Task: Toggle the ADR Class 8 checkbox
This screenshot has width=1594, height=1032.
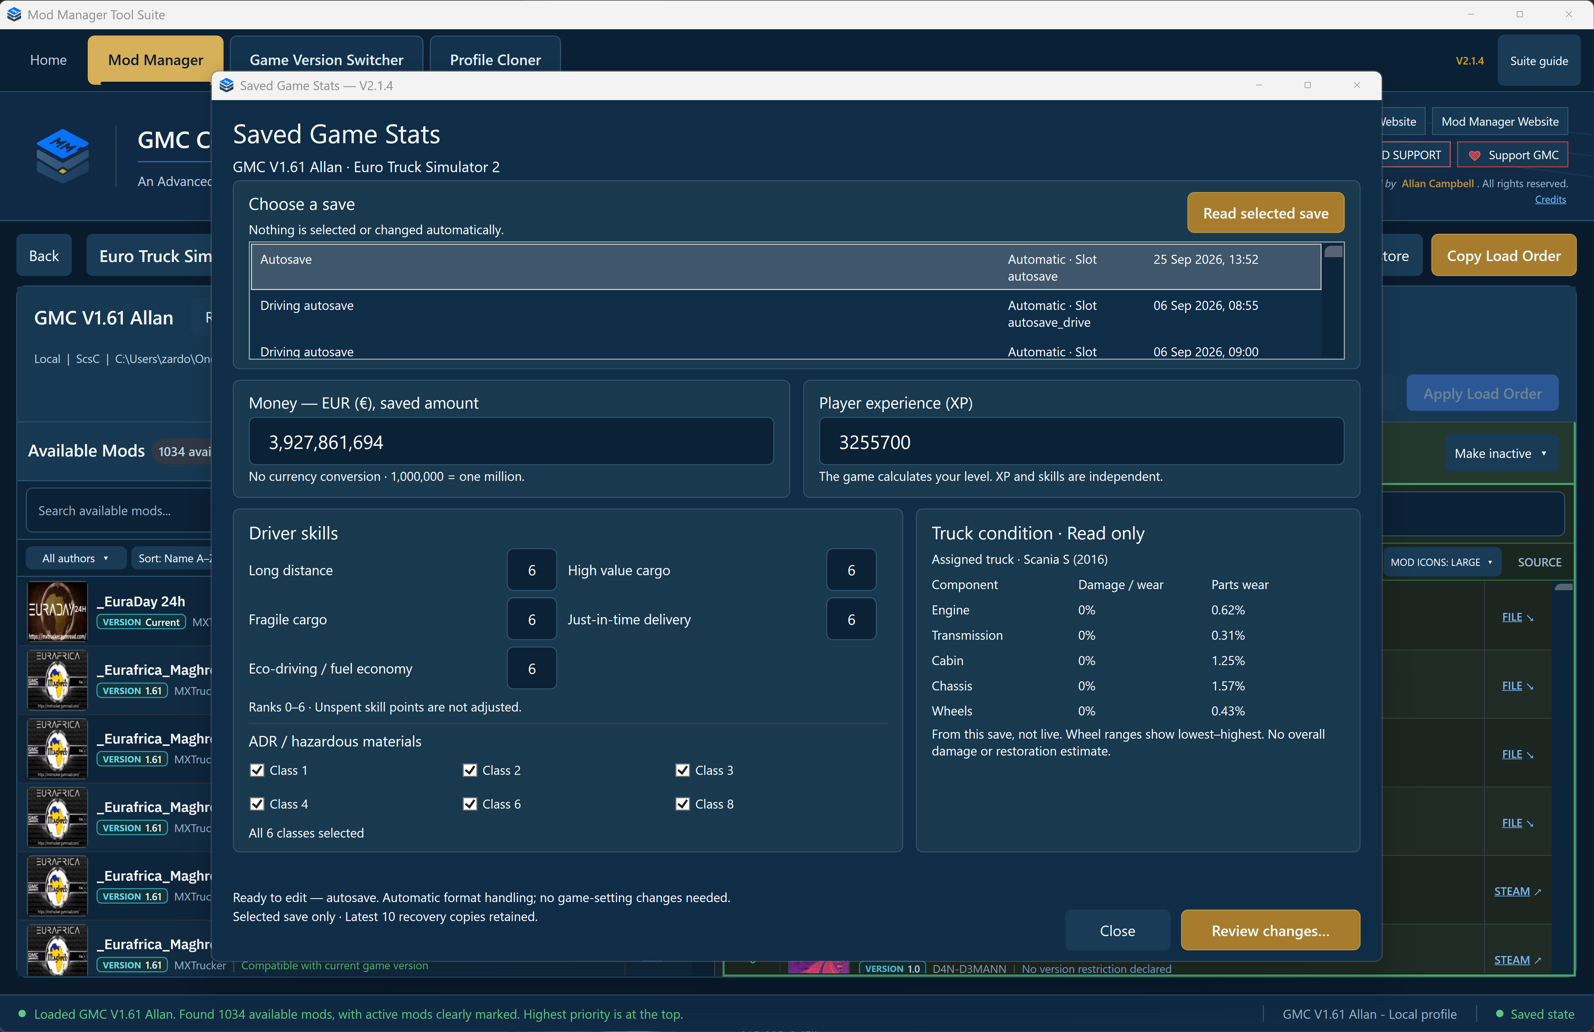Action: pos(683,804)
